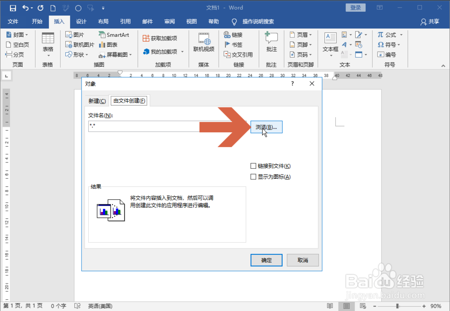Click the zoom slider handle

click(397, 306)
